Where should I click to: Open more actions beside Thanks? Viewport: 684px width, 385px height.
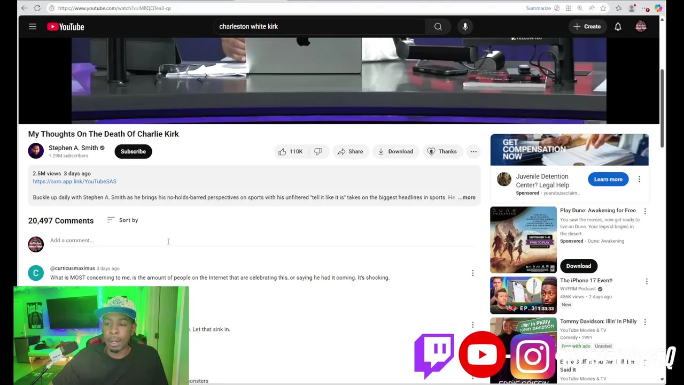pos(473,151)
